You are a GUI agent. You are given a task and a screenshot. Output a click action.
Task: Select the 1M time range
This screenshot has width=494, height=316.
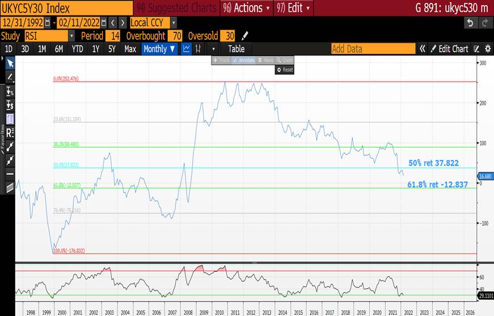coord(42,49)
